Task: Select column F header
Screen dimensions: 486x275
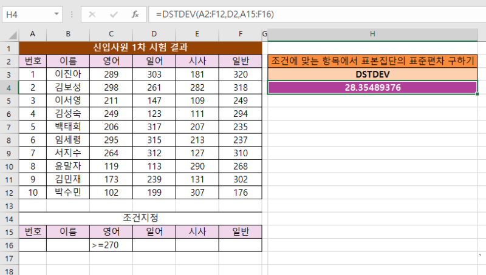Action: tap(241, 34)
